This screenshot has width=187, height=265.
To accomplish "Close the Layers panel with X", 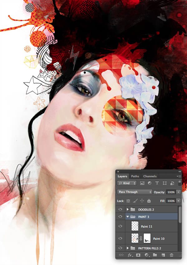I will pyautogui.click(x=118, y=171).
